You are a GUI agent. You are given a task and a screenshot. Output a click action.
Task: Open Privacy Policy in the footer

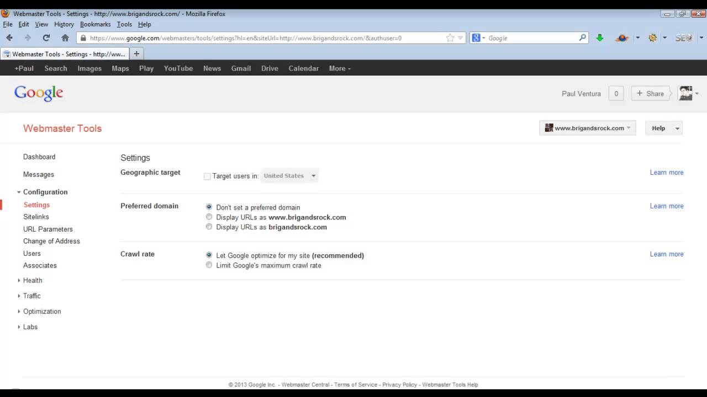[399, 385]
